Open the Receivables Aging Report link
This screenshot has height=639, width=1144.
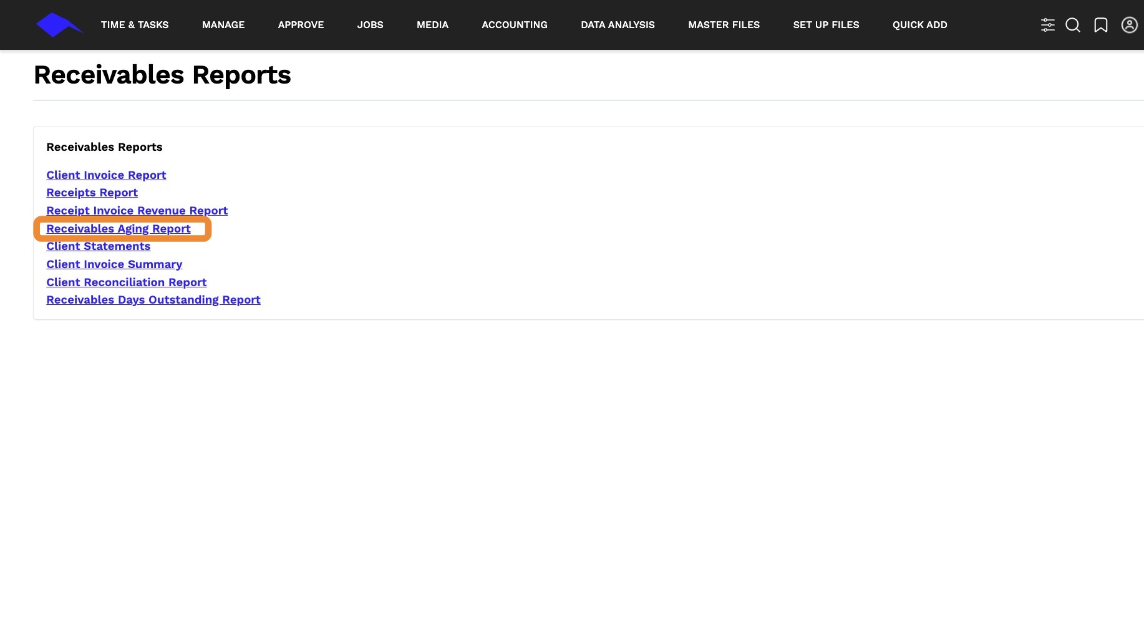pos(119,229)
